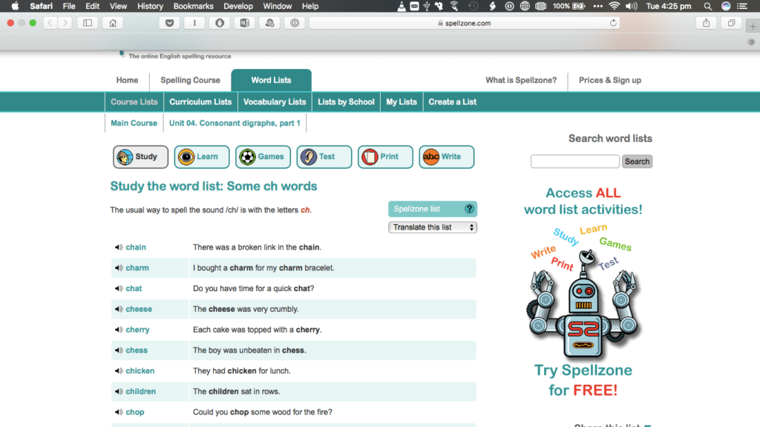
Task: Go to the Home tab
Action: coord(127,80)
